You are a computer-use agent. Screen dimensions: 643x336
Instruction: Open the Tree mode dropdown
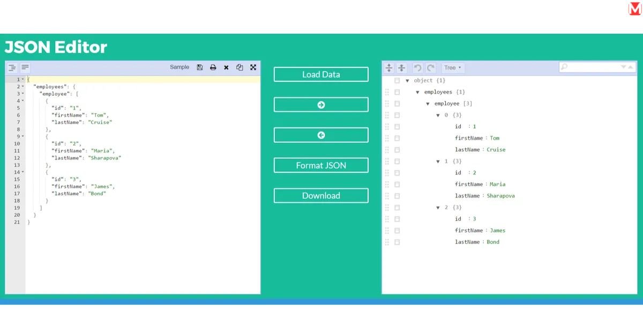[453, 68]
